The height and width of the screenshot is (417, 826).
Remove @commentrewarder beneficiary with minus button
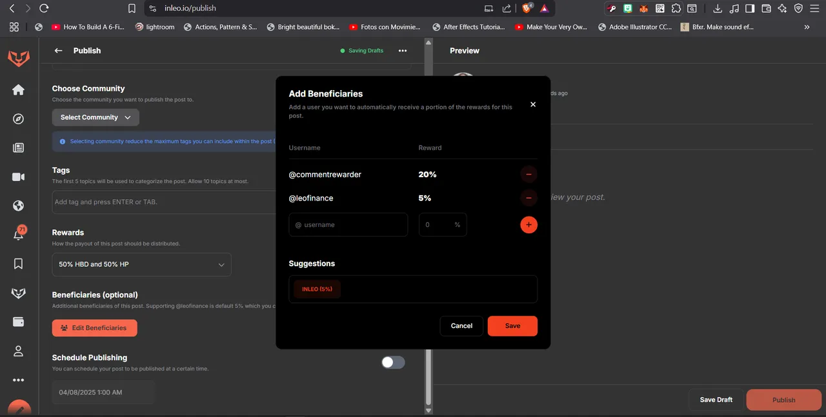click(x=529, y=174)
